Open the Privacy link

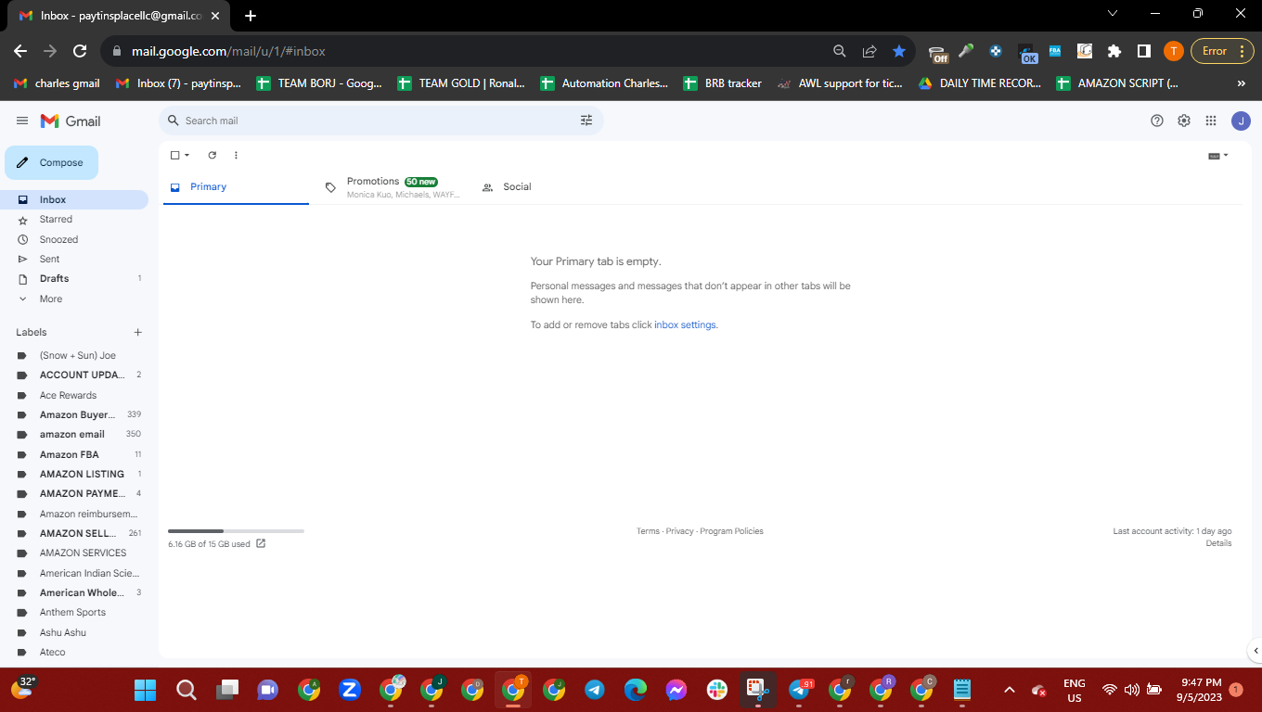click(679, 531)
